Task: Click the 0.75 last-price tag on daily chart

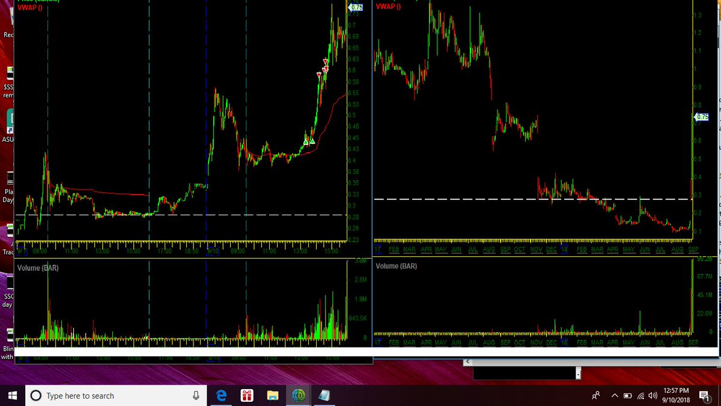Action: point(701,117)
